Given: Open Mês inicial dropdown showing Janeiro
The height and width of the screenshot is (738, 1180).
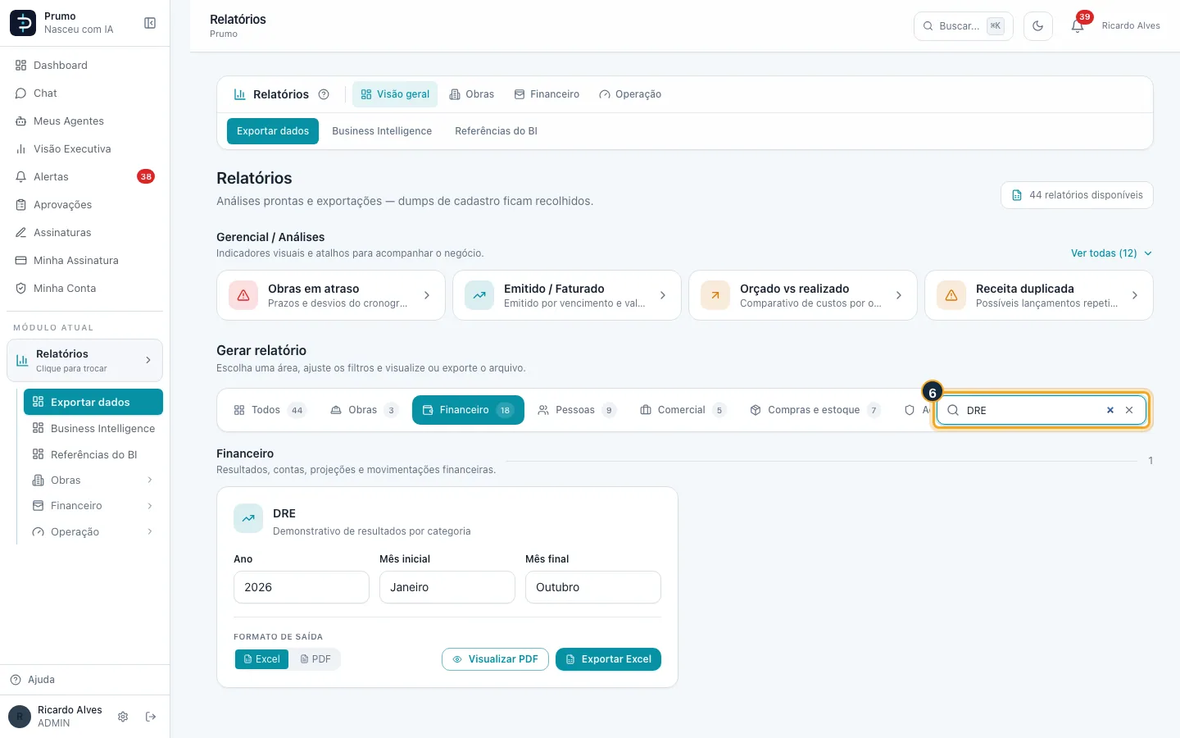Looking at the screenshot, I should click(x=447, y=587).
